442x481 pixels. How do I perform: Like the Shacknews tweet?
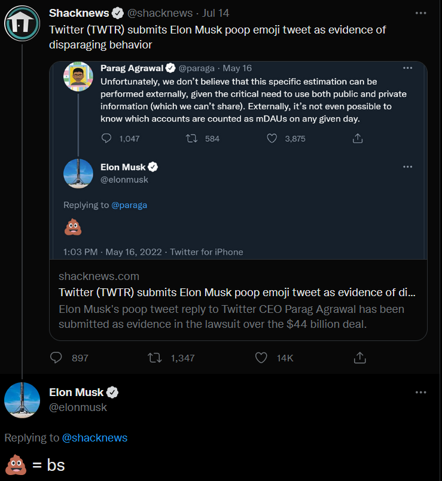coord(261,358)
